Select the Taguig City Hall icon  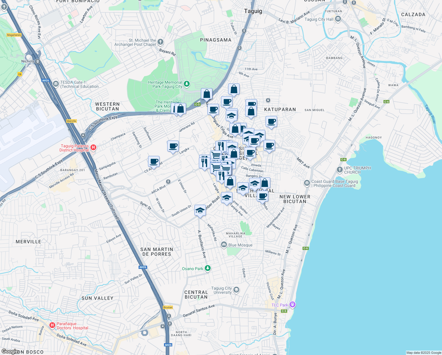pyautogui.click(x=338, y=19)
